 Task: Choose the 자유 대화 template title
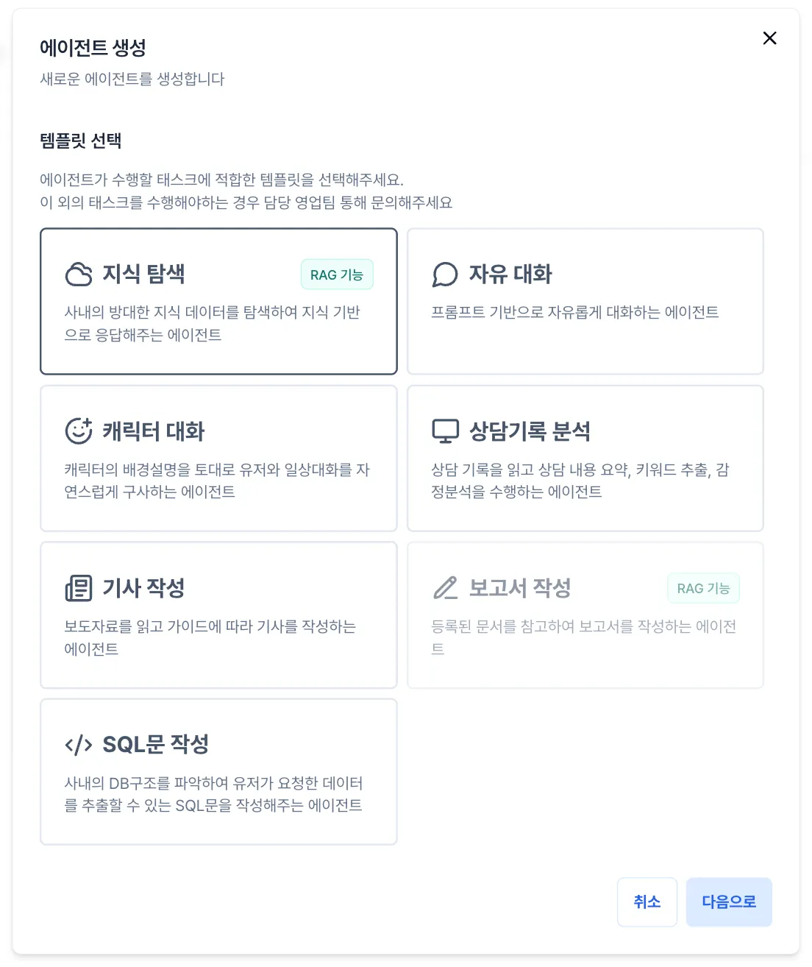[x=510, y=274]
